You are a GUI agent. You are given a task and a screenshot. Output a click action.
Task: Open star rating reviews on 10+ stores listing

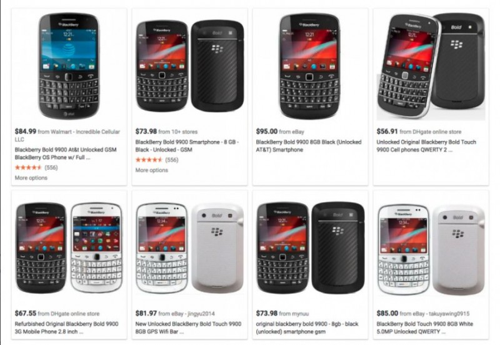tap(157, 160)
